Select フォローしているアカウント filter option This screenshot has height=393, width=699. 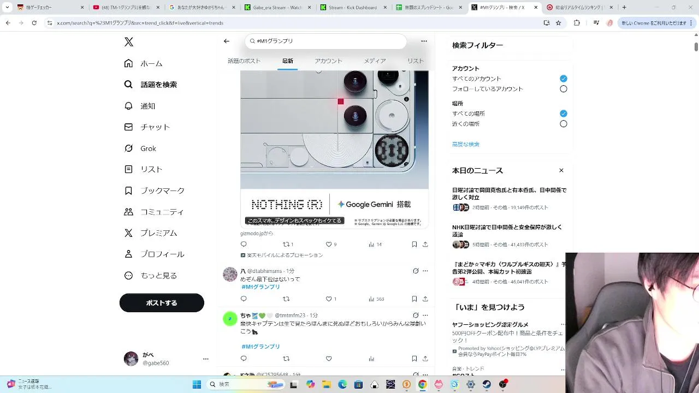[x=564, y=89]
